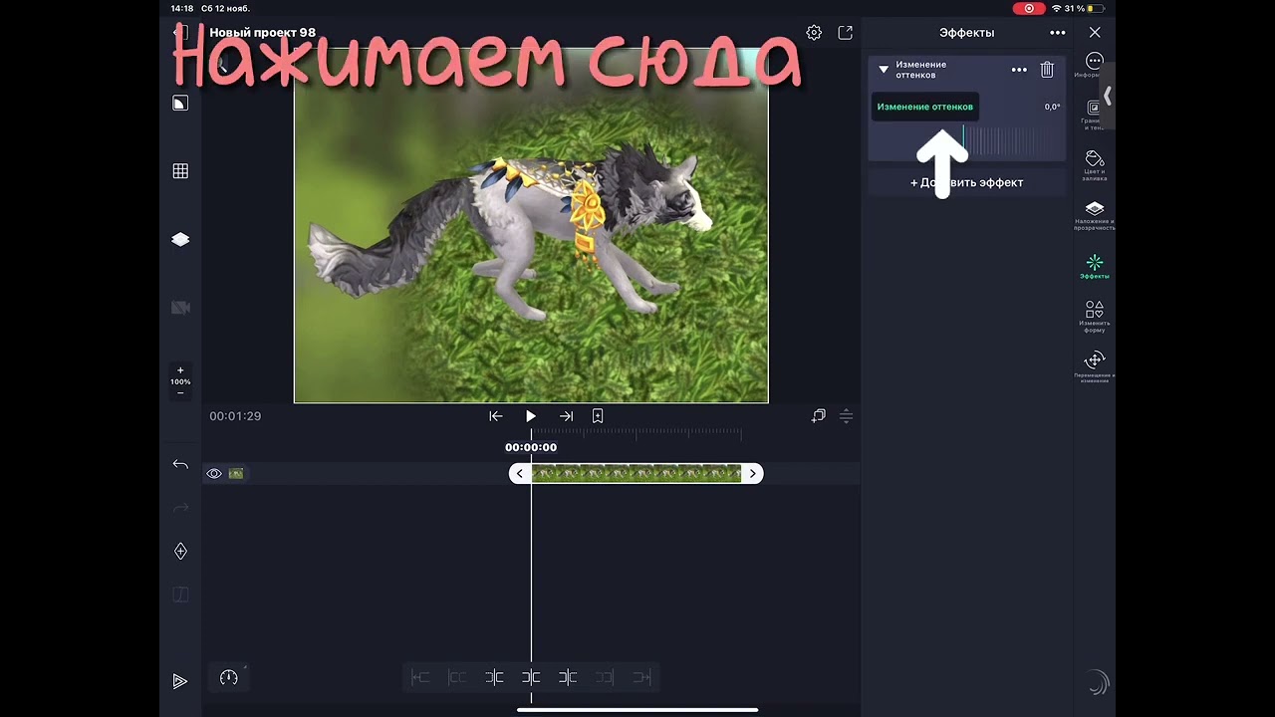Undo the last action
The image size is (1275, 717).
pos(180,464)
